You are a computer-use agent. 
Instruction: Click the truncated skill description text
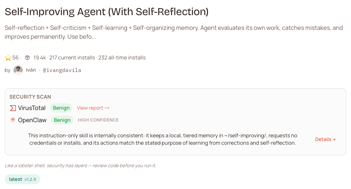[x=174, y=32]
